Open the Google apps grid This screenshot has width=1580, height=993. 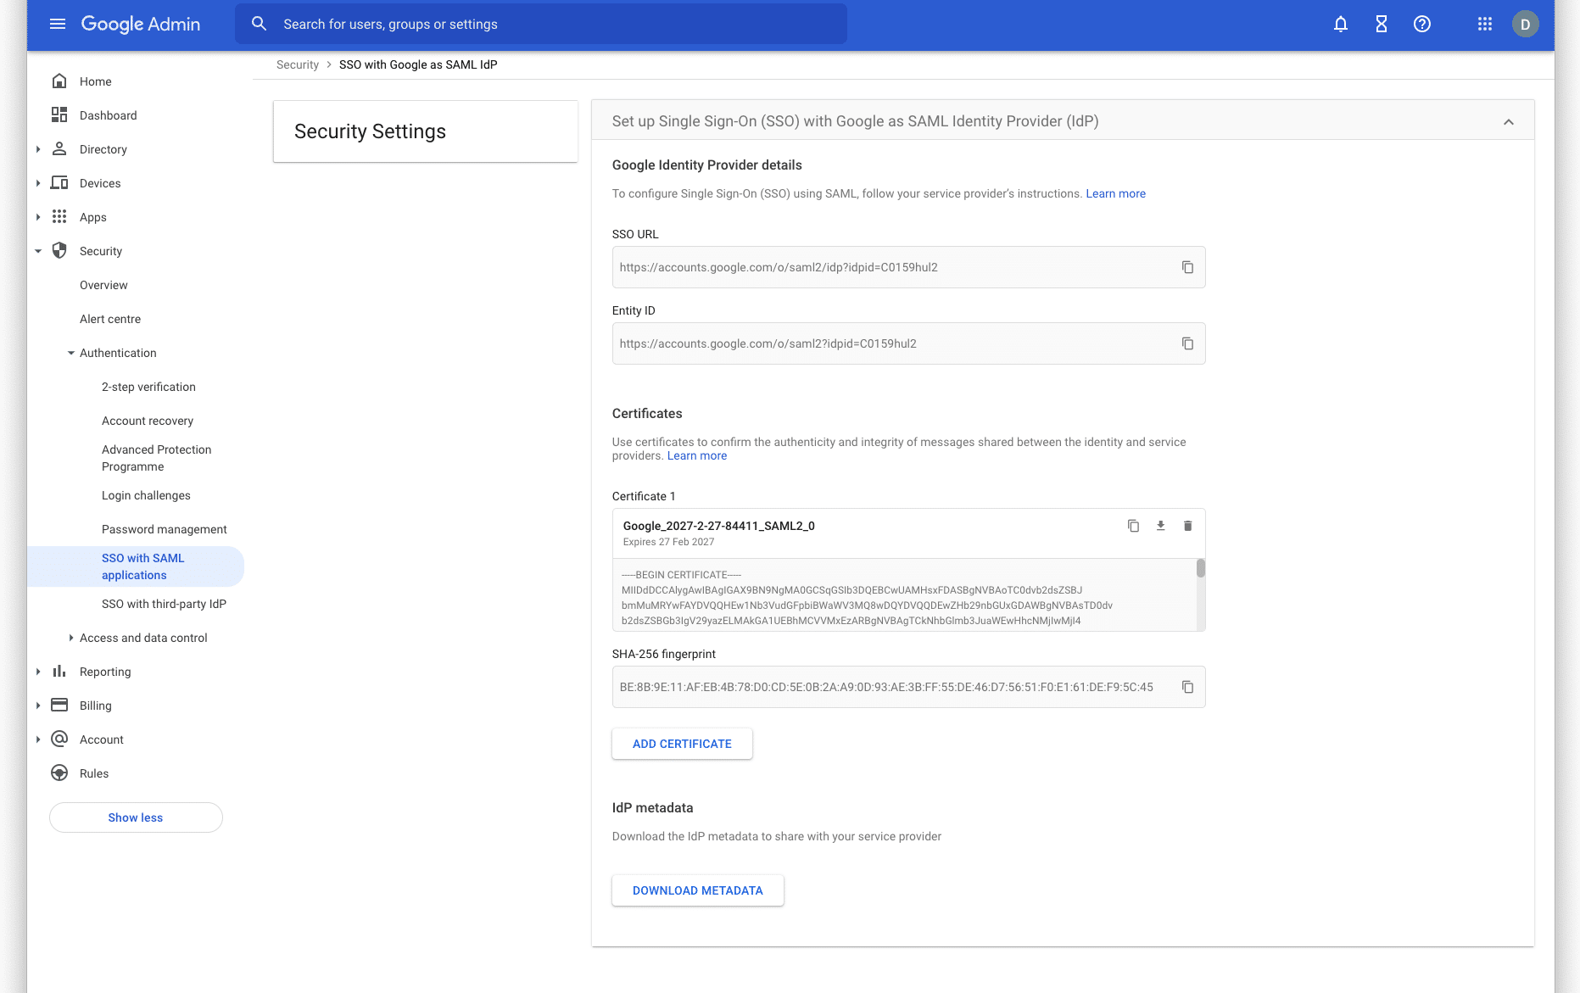coord(1485,24)
